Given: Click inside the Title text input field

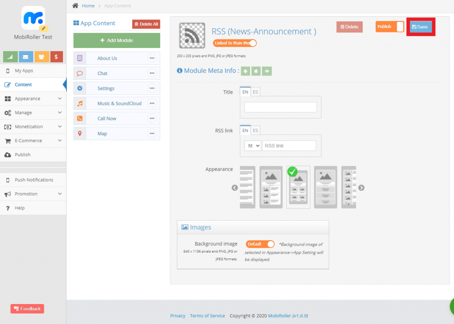Looking at the screenshot, I should tap(280, 107).
